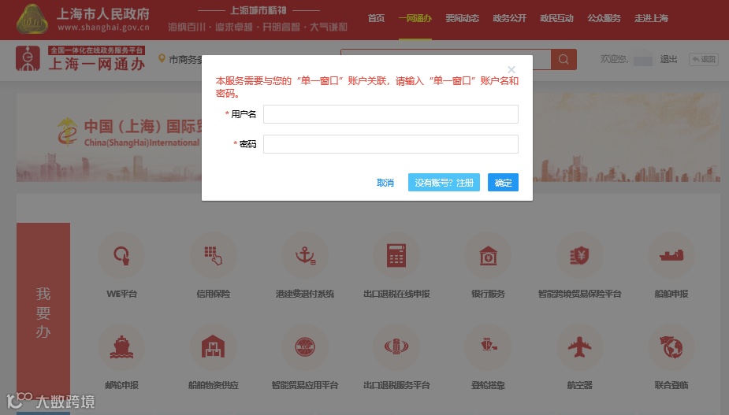
Task: Click the 船舶申报 label text
Action: (671, 294)
